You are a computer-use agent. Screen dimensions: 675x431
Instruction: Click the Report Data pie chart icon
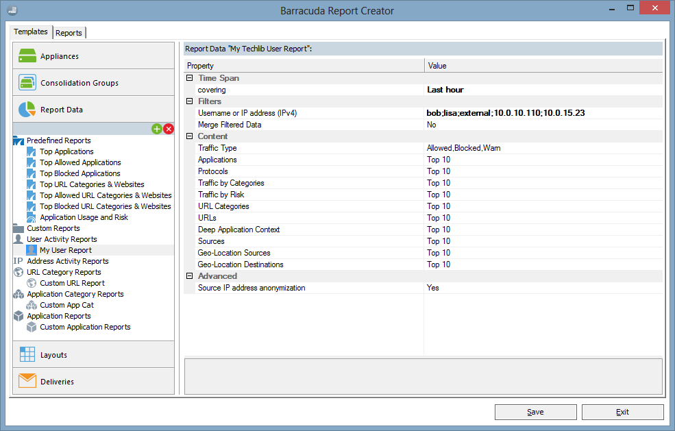(x=27, y=110)
